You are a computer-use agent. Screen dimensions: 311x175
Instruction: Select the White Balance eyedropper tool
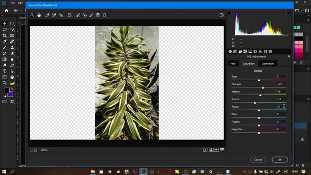pos(48,15)
